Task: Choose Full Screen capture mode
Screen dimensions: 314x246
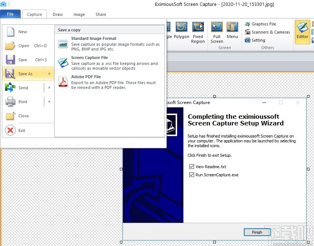Action: pyautogui.click(x=217, y=33)
